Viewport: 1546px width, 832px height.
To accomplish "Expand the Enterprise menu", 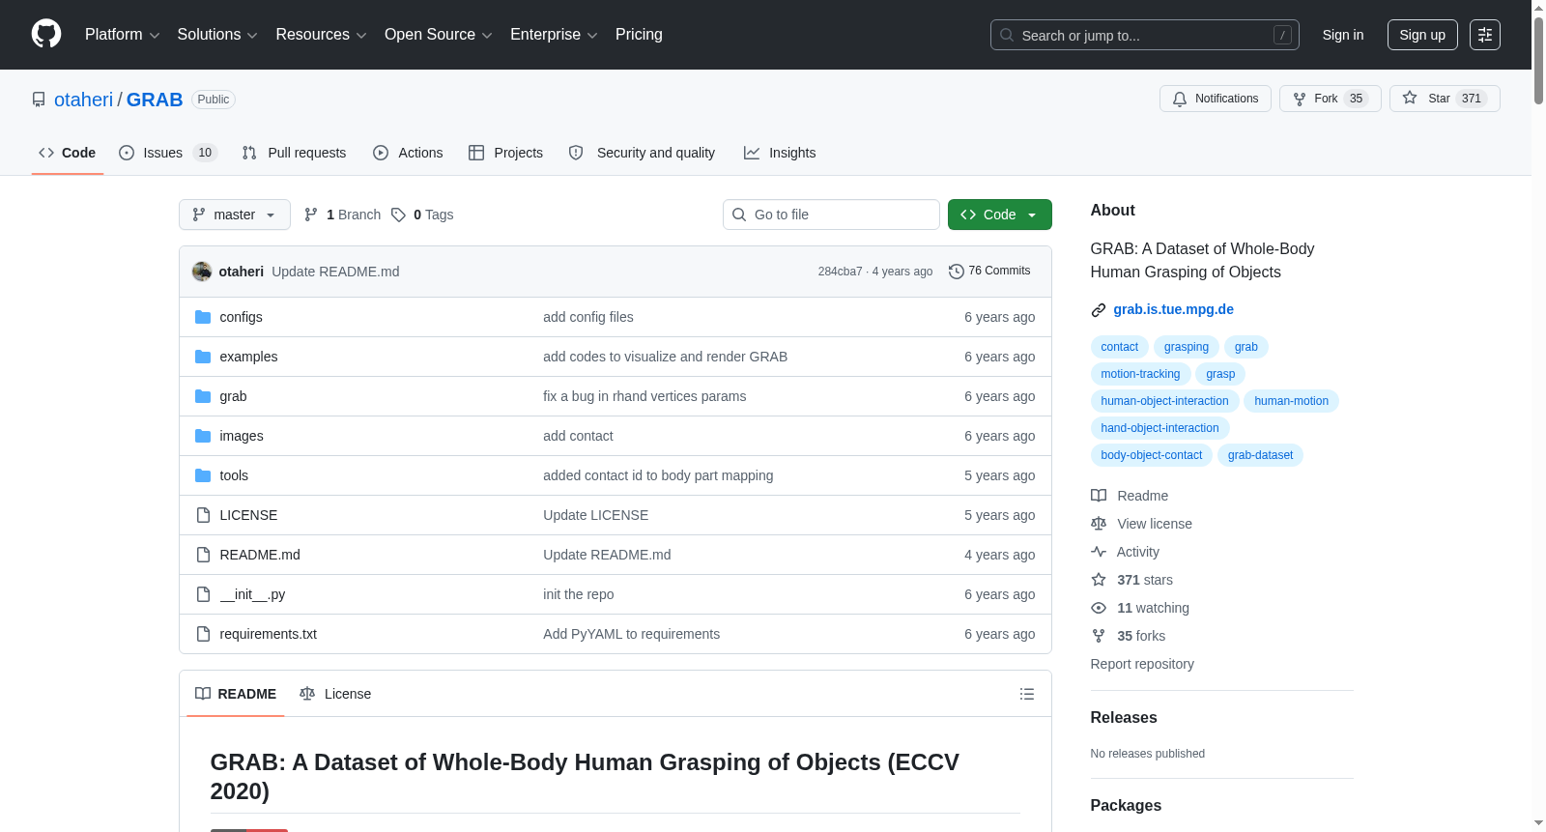I will (x=554, y=35).
